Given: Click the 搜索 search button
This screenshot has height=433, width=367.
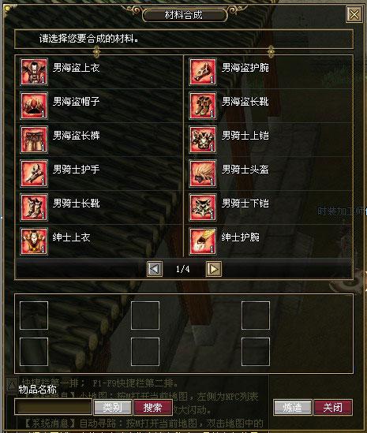Looking at the screenshot, I should coord(153,407).
